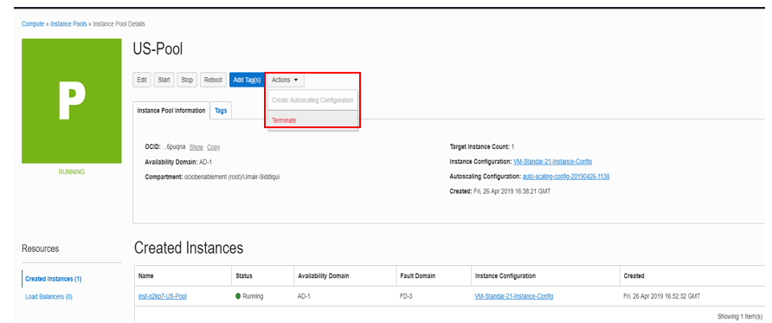
Task: Click the Edit button
Action: point(142,80)
